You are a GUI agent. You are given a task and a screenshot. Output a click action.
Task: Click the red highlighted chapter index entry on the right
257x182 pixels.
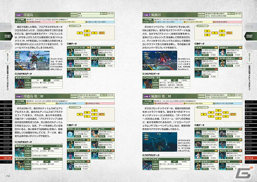[251, 158]
